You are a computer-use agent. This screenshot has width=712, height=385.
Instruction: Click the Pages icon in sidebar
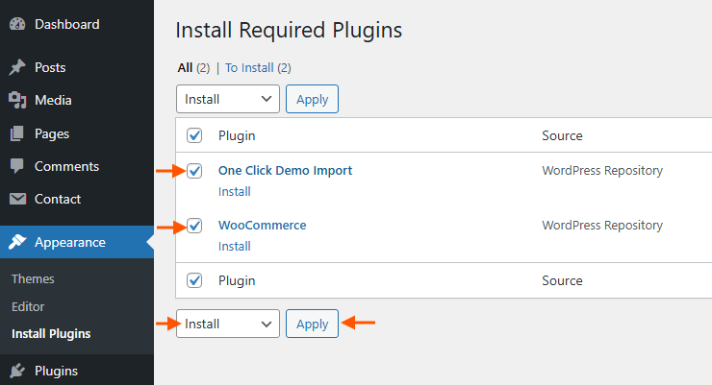pyautogui.click(x=17, y=133)
